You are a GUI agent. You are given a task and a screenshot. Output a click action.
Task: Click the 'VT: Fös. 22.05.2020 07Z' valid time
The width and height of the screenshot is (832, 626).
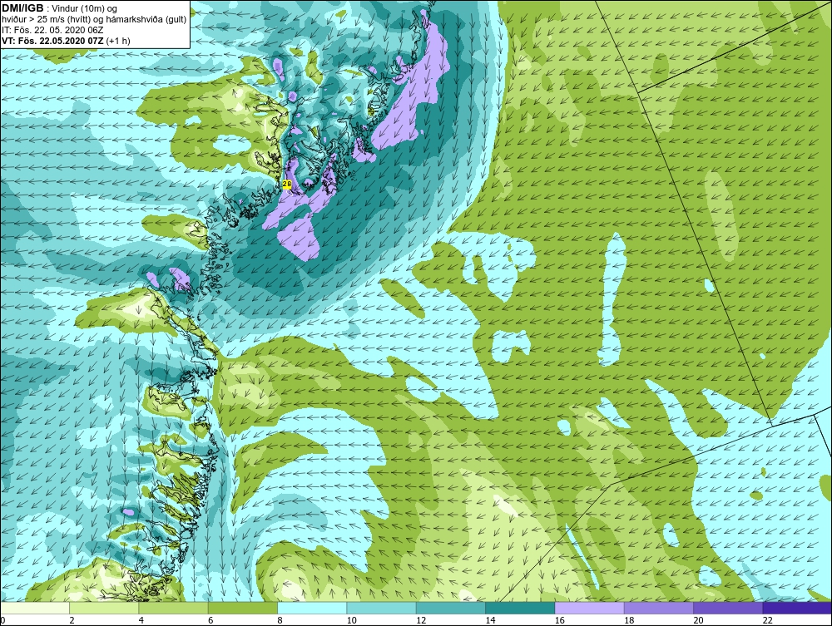[53, 41]
